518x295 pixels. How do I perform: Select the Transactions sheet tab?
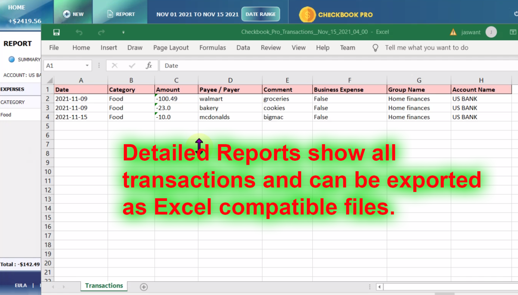(104, 286)
